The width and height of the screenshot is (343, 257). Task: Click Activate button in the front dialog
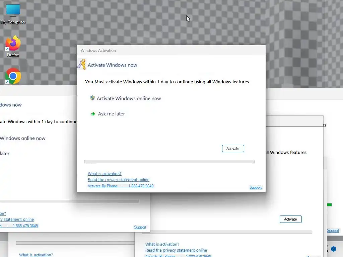point(233,149)
